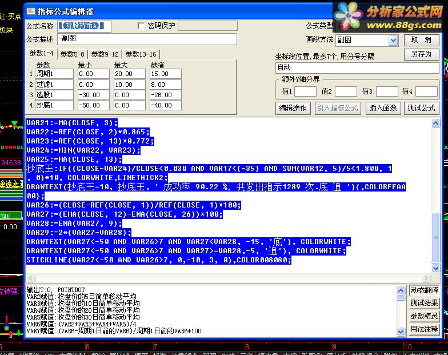Image resolution: width=448 pixels, height=355 pixels.
Task: Click the code line starting with STICKLINE
Action: pos(159,260)
